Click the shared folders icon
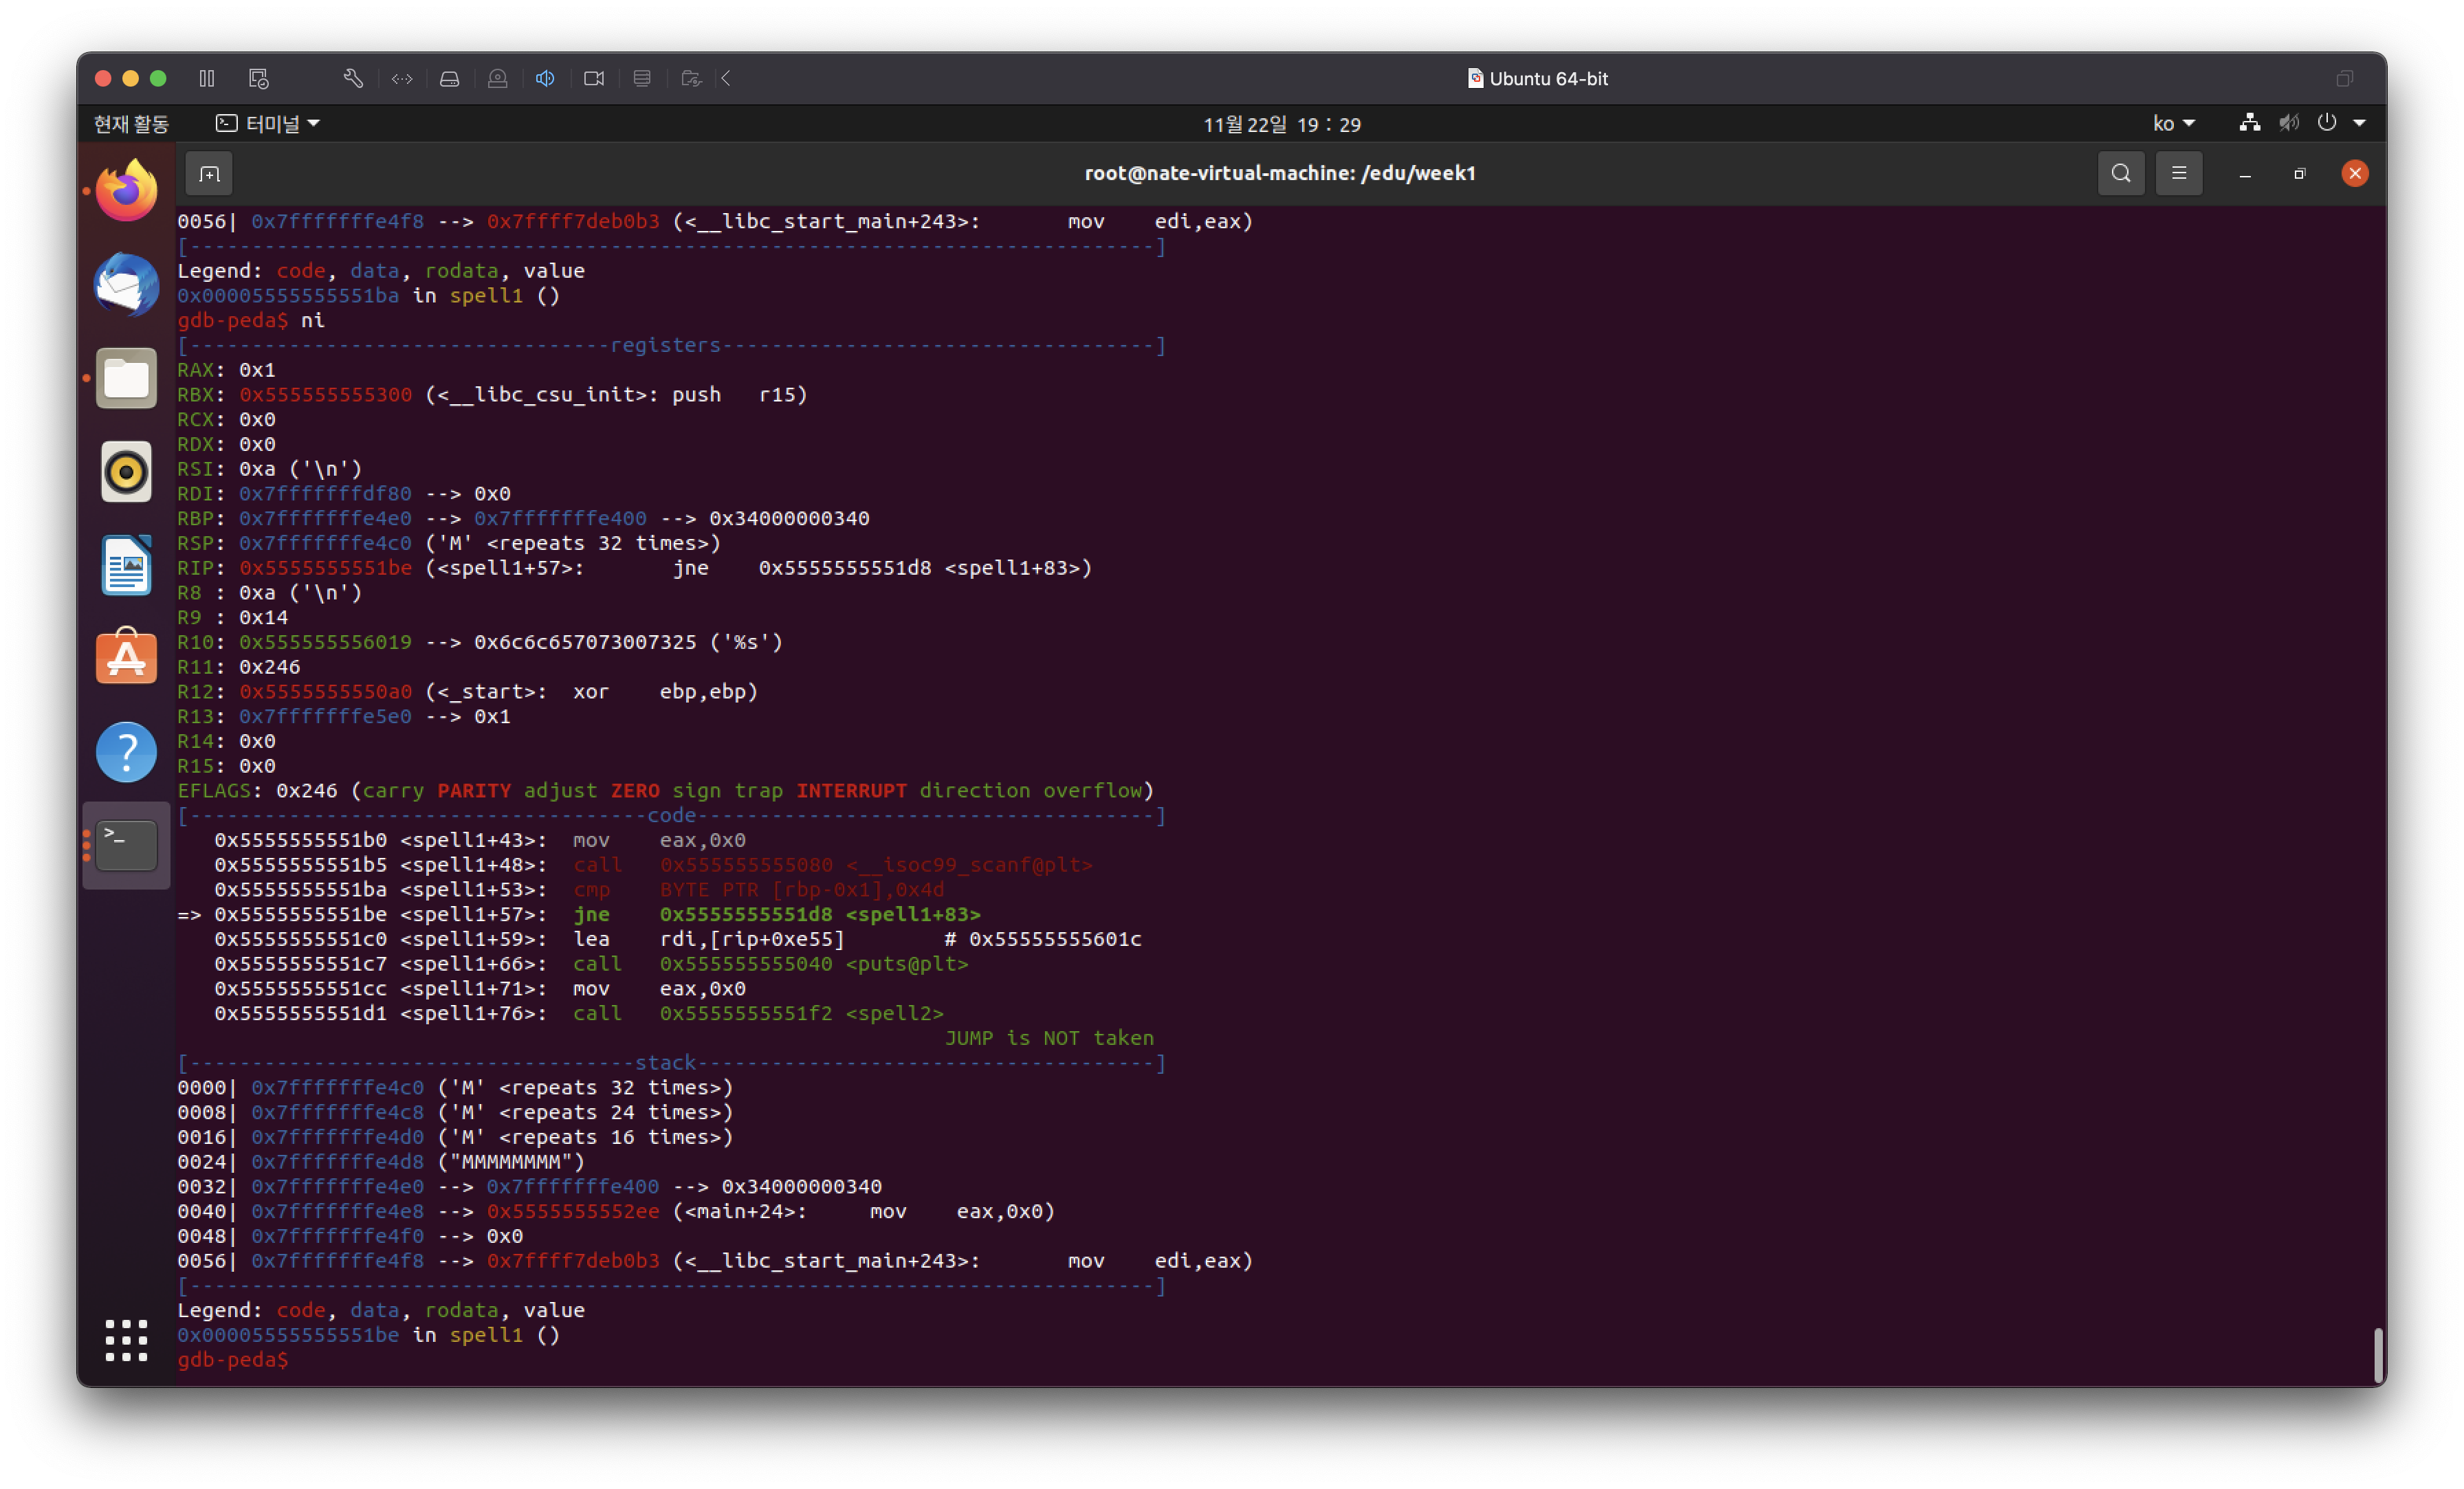 click(x=691, y=78)
